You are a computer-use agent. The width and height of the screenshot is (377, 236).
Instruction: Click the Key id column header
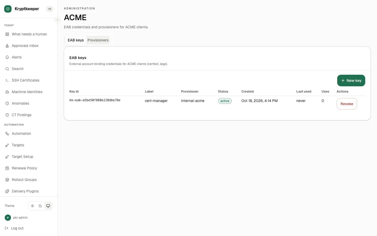[x=74, y=92]
